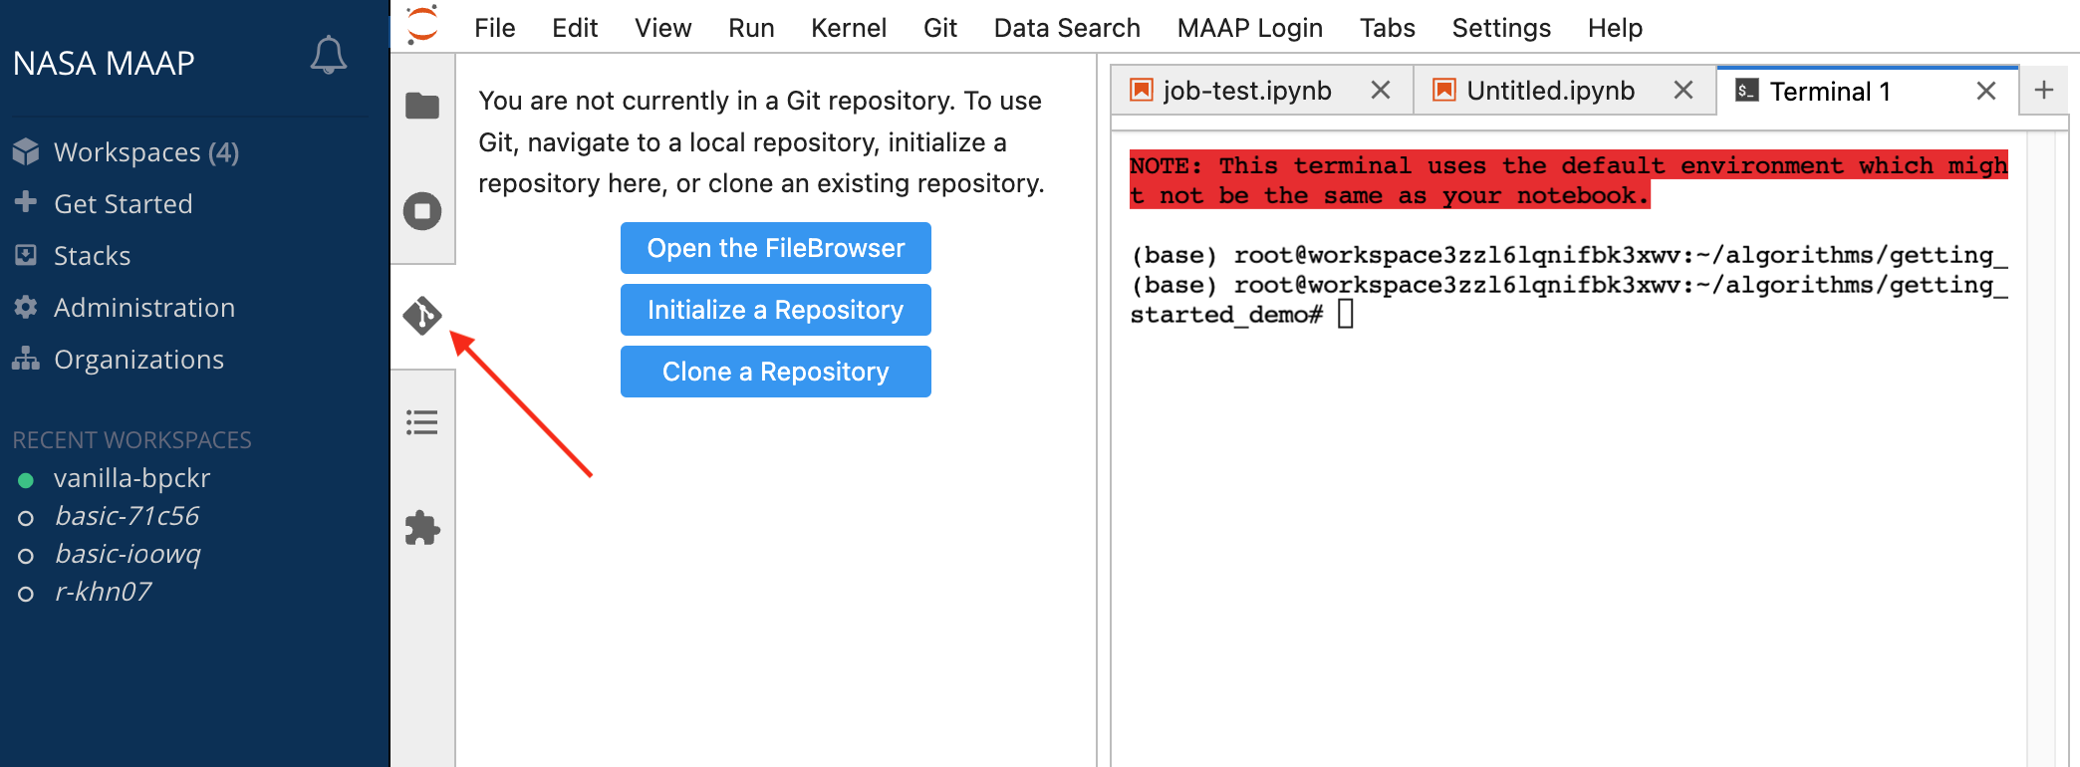The height and width of the screenshot is (767, 2080).
Task: Open the MAAP Login menu
Action: pyautogui.click(x=1250, y=28)
